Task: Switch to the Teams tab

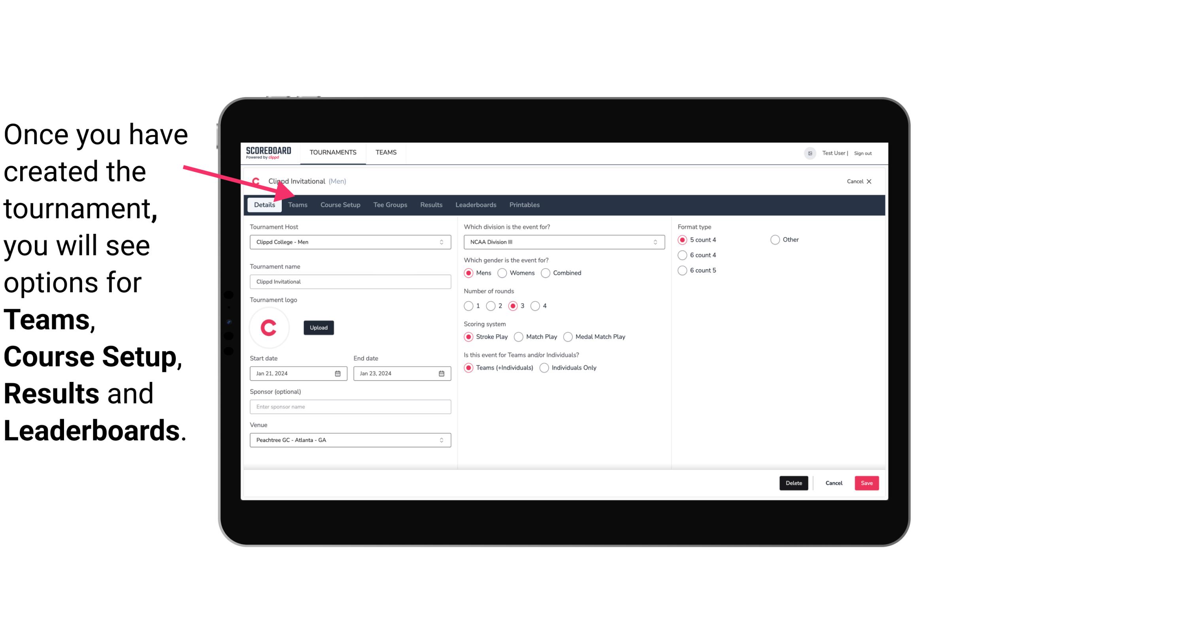Action: 297,204
